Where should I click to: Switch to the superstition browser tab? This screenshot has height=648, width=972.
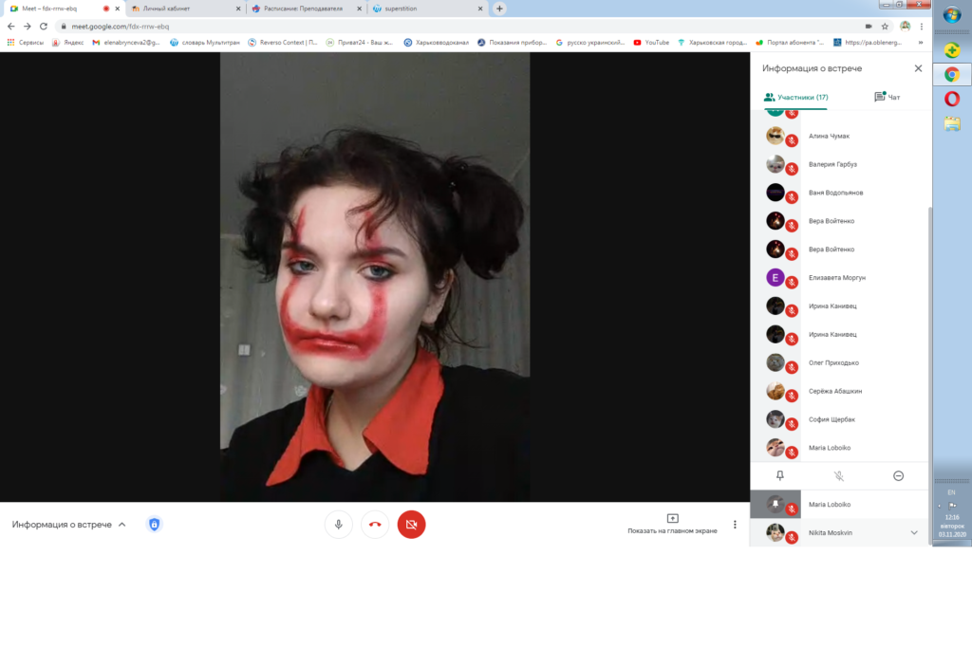pos(428,9)
